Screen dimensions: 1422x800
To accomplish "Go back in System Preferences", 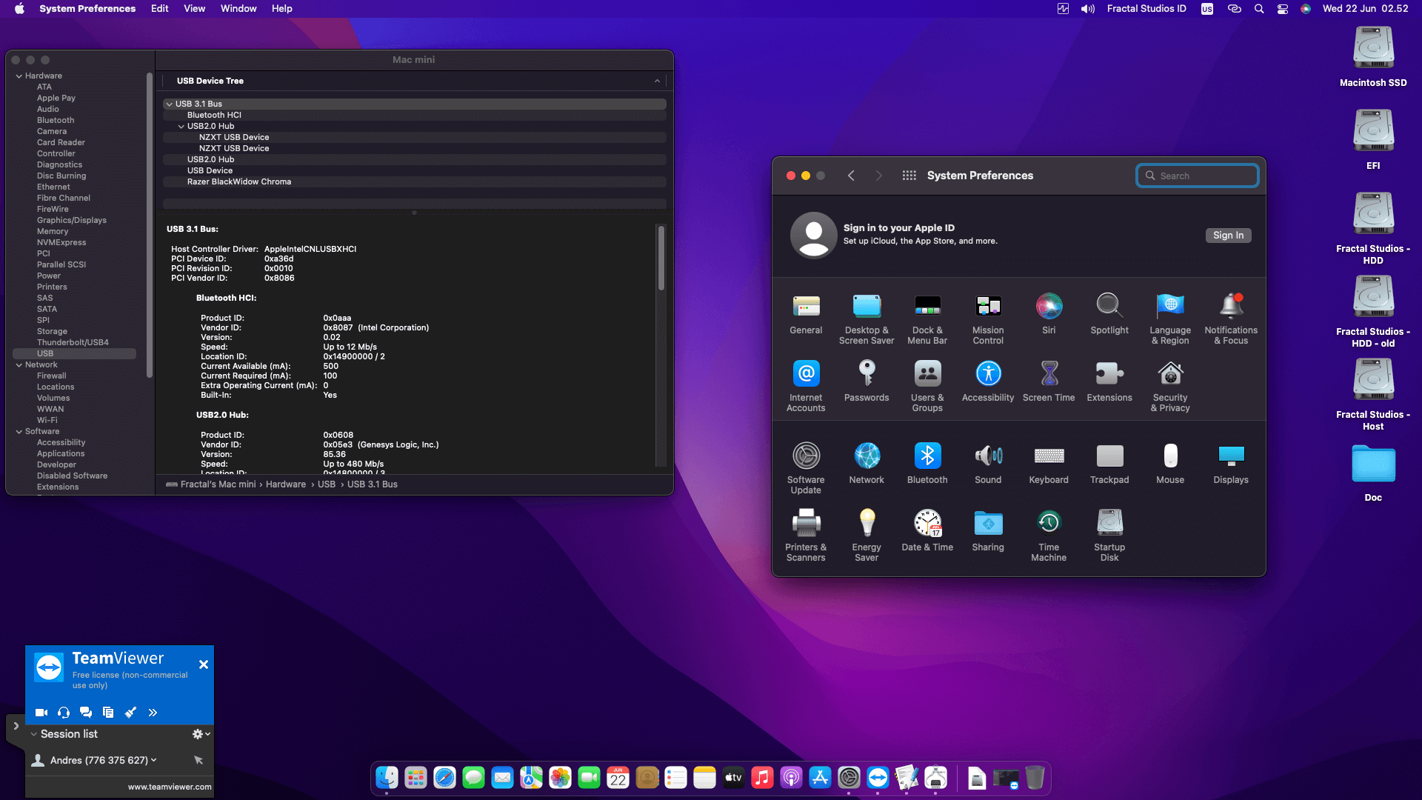I will click(x=851, y=176).
